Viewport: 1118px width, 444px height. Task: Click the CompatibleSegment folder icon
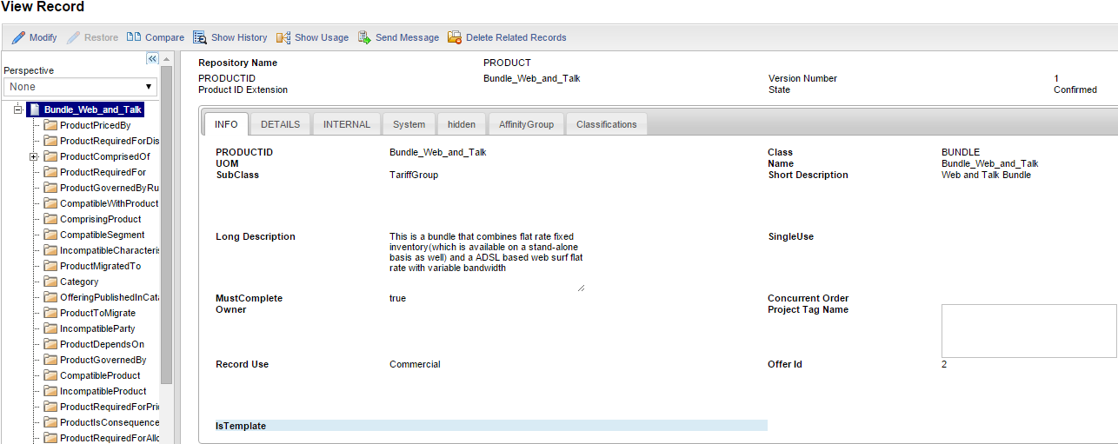tap(50, 235)
